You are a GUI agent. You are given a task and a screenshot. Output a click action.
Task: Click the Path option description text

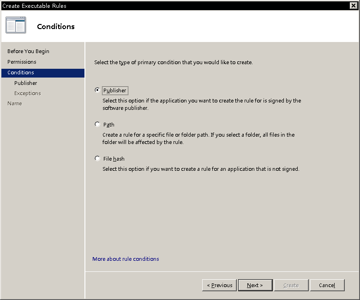198,138
